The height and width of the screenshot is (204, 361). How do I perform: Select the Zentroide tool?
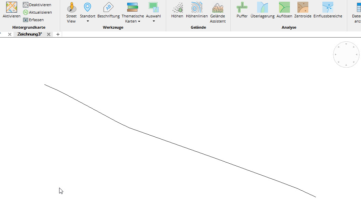pyautogui.click(x=303, y=10)
